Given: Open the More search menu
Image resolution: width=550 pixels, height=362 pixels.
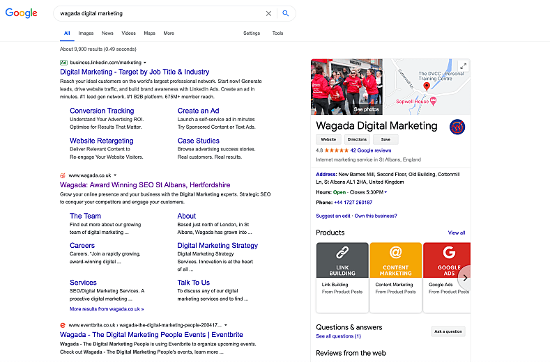Looking at the screenshot, I should click(x=169, y=33).
